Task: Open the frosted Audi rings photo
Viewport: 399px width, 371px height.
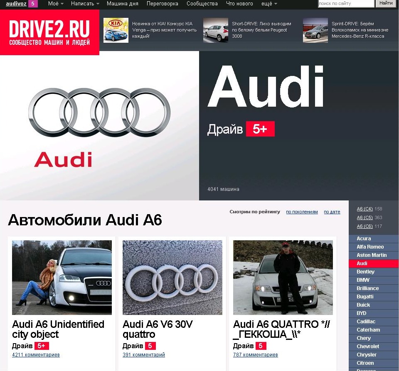Action: [172, 278]
